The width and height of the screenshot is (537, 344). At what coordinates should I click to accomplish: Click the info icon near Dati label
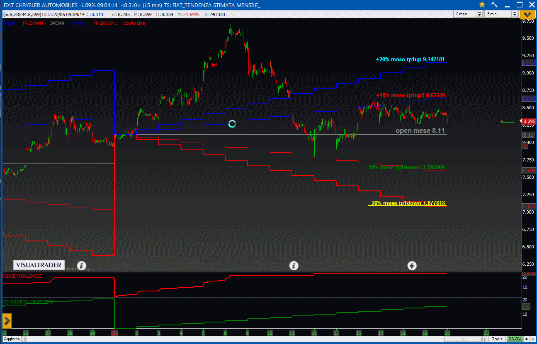(x=82, y=265)
